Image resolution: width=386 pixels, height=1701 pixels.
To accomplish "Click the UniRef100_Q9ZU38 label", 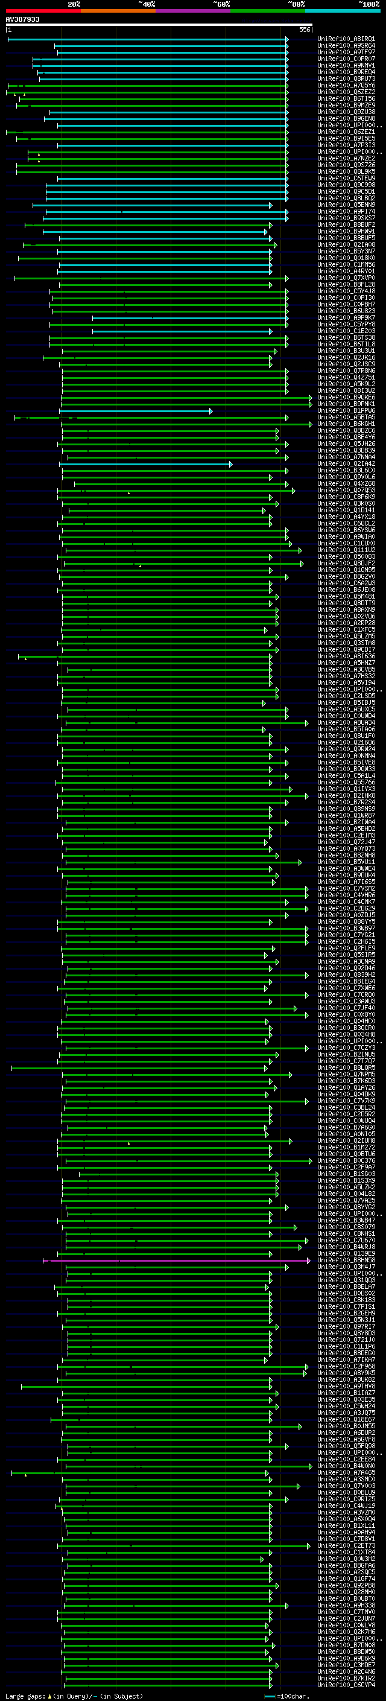I will tap(346, 112).
